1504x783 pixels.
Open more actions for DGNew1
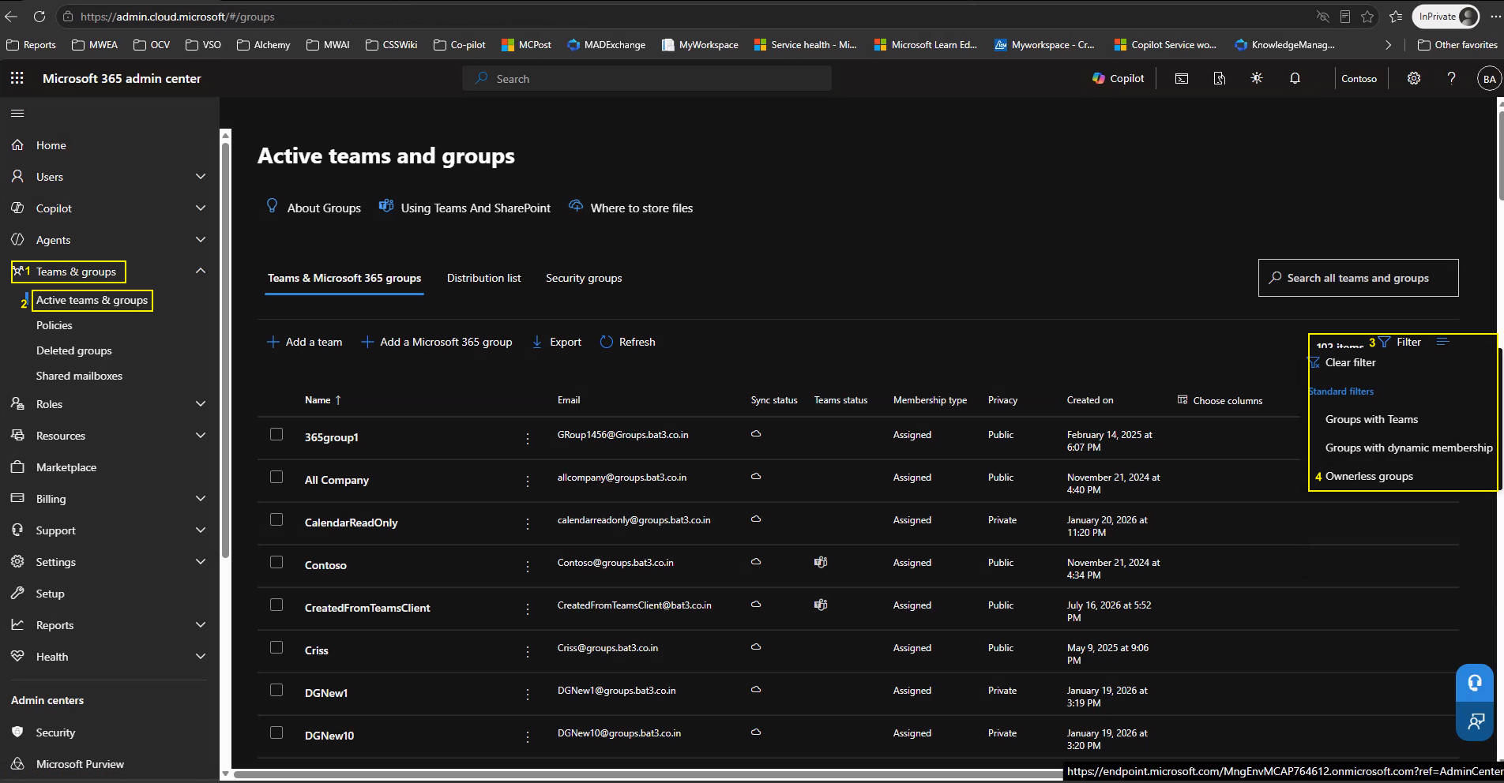528,694
